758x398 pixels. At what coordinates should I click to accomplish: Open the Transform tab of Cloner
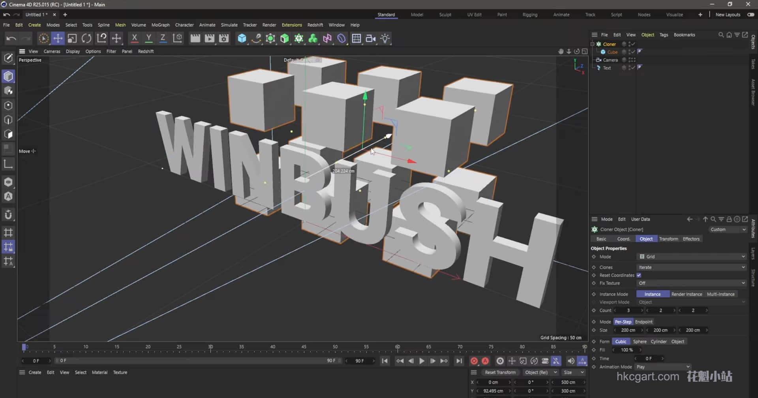coord(669,239)
